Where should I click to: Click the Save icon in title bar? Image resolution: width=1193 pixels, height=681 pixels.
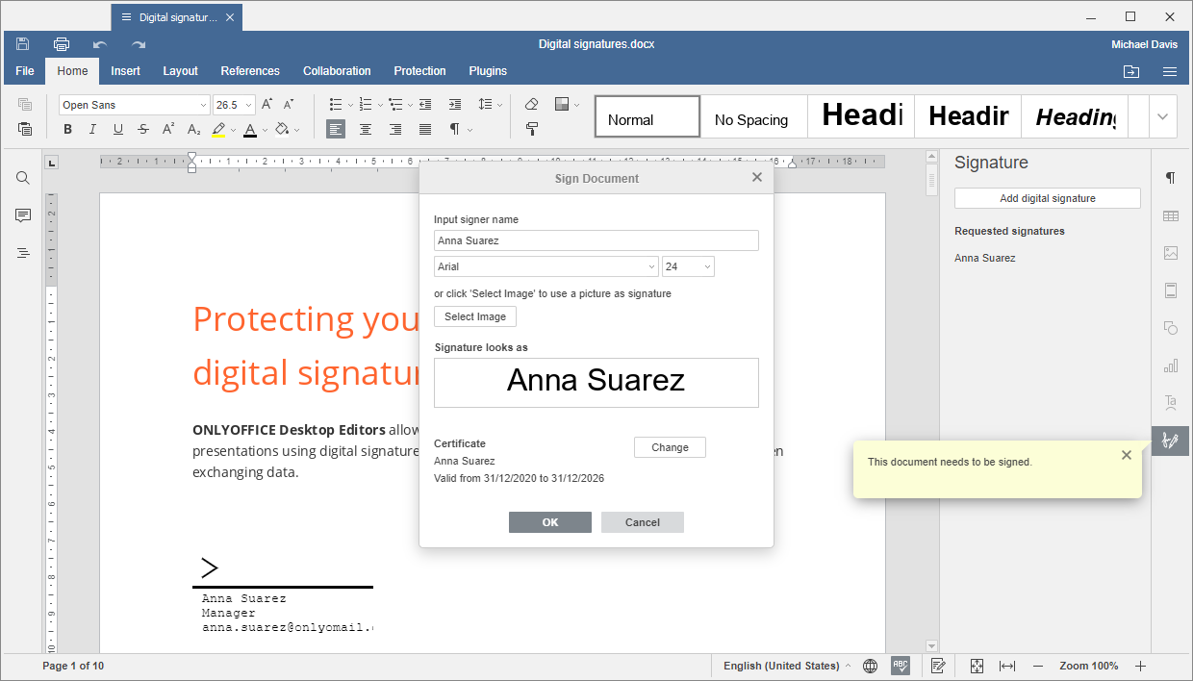pos(23,44)
